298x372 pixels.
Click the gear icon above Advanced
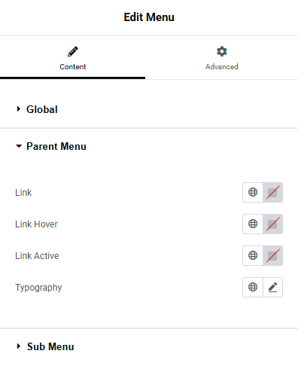(222, 51)
